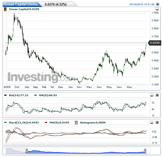Click the 0.3000 price axis label
Image resolution: width=163 pixels, height=157 pixels.
[155, 69]
